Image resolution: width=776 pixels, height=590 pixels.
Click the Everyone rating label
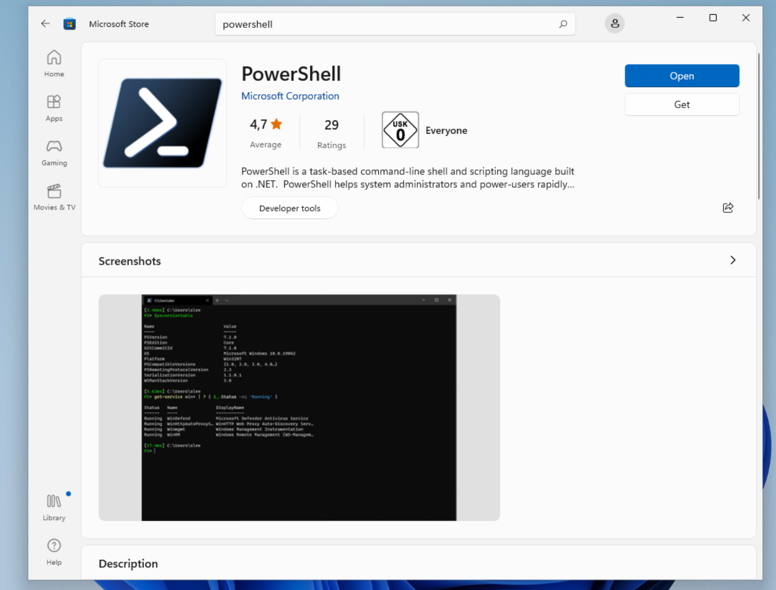[446, 130]
